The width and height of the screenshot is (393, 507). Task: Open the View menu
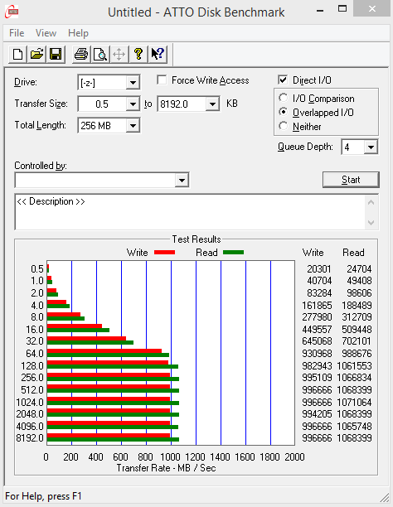46,33
